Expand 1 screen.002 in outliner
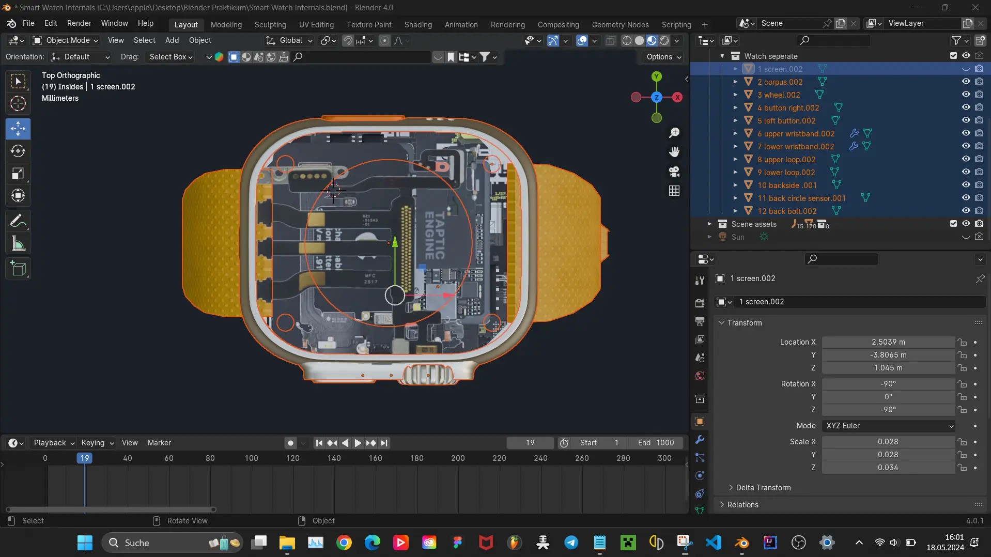Screen dimensions: 991x557 tap(735, 69)
